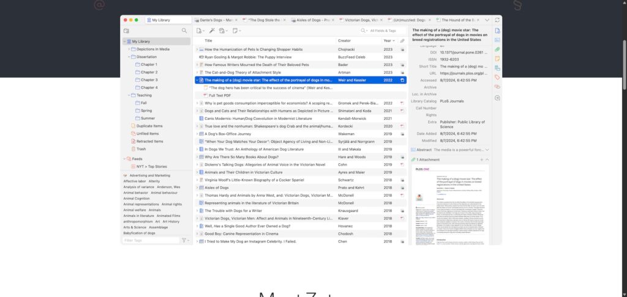This screenshot has width=627, height=297.
Task: Open the Add Attachment toolbar button
Action: pos(223,31)
